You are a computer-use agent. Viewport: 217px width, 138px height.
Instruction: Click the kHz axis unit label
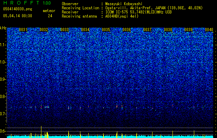point(3,28)
